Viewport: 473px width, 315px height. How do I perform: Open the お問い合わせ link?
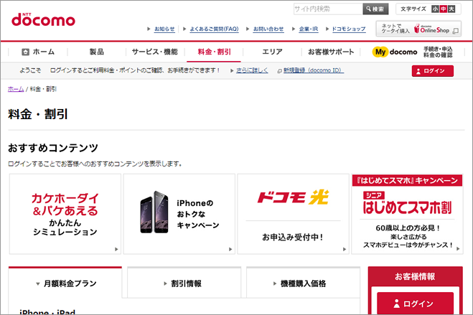click(x=268, y=29)
